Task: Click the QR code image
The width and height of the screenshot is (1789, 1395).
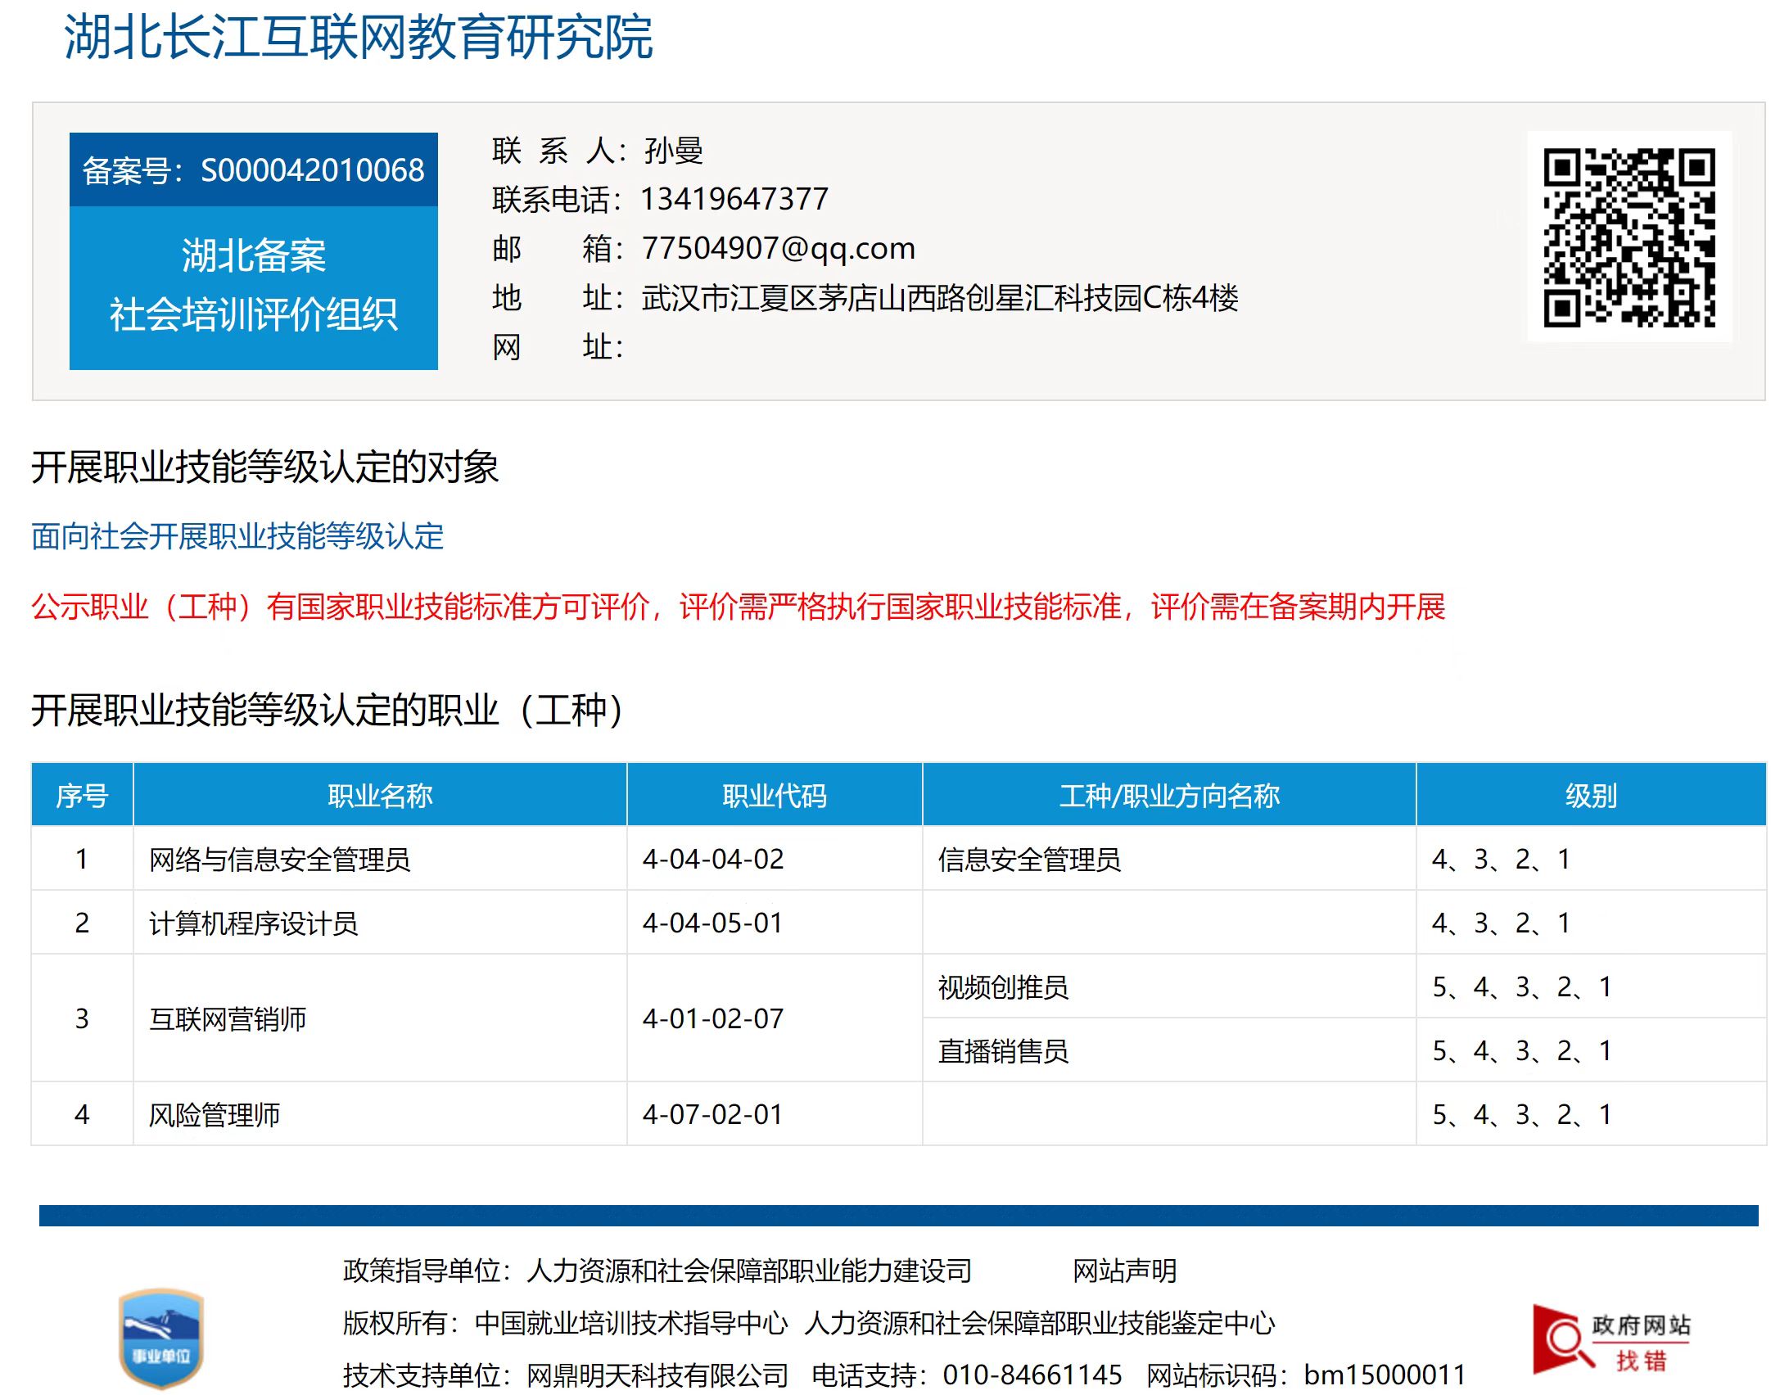Action: pyautogui.click(x=1629, y=237)
